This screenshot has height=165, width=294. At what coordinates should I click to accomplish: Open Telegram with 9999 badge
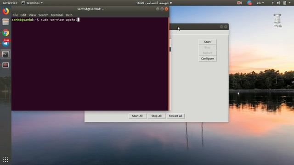[x=6, y=43]
